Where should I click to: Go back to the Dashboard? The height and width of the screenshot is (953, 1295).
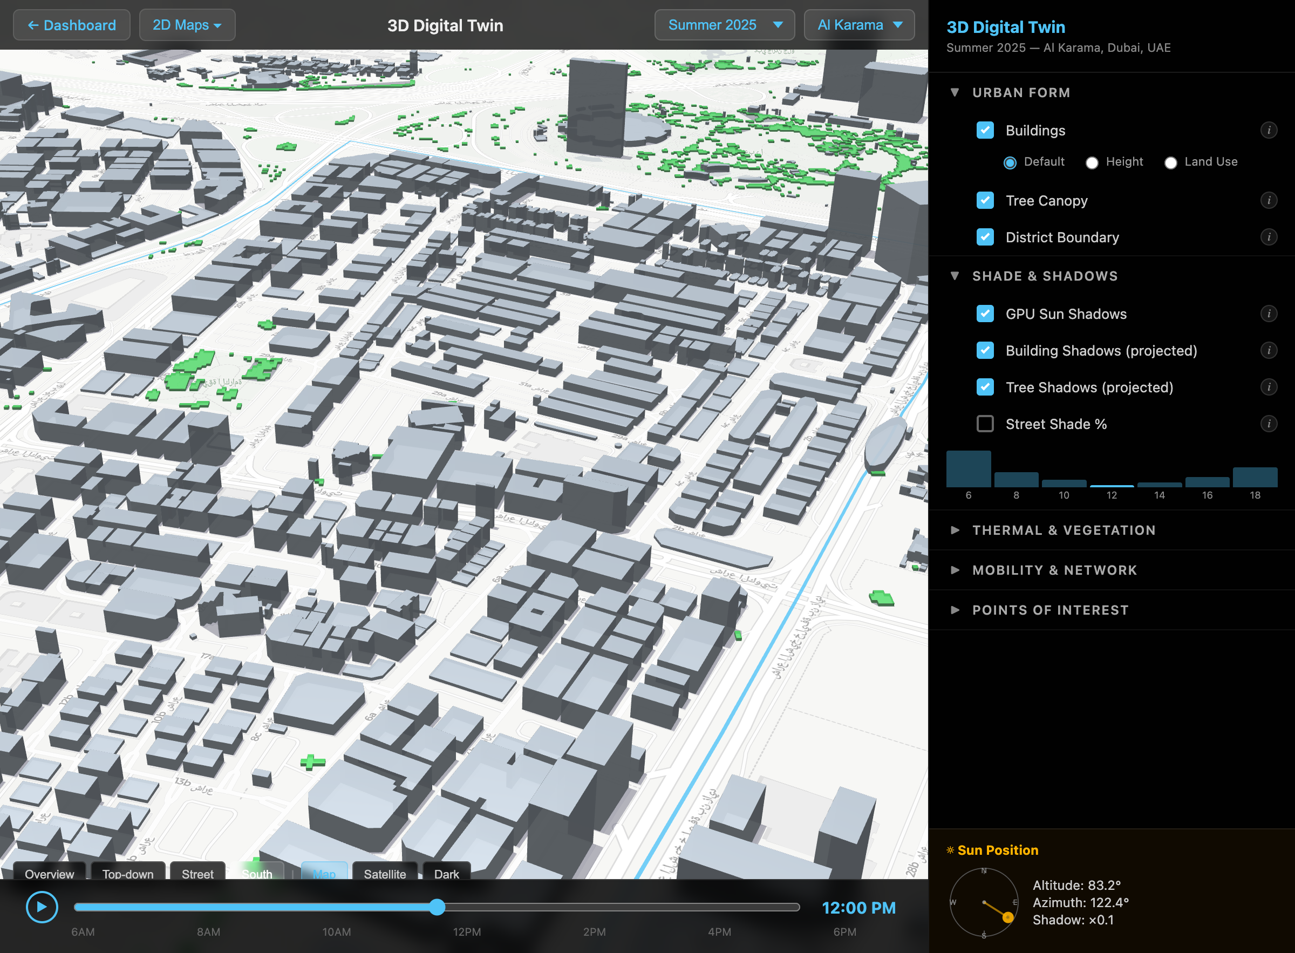72,25
